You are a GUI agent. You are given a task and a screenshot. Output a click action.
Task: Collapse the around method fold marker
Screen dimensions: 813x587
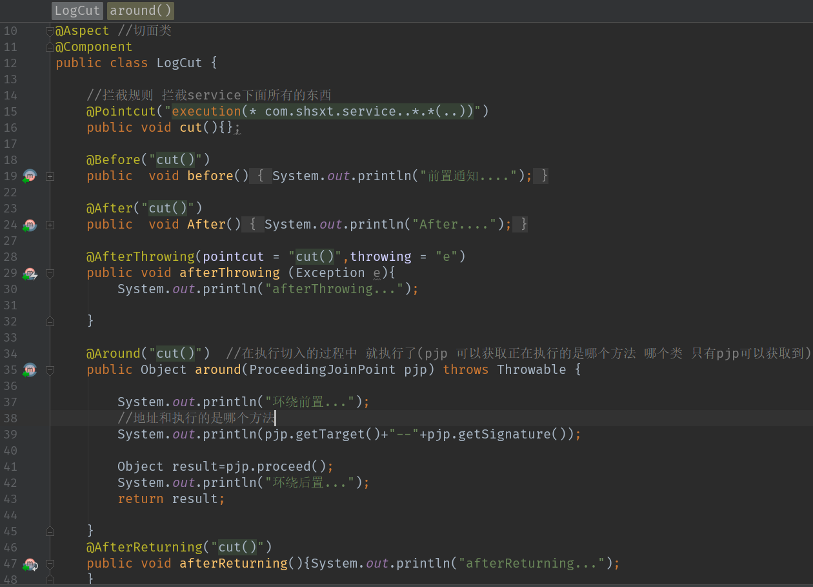tap(50, 370)
